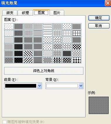Choose the outlined diamond pattern swatch
The height and width of the screenshot is (124, 111).
(x=77, y=53)
